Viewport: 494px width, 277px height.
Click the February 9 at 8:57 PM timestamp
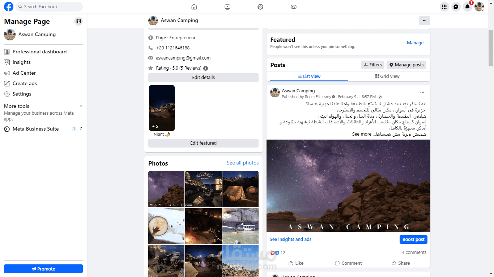coord(357,97)
